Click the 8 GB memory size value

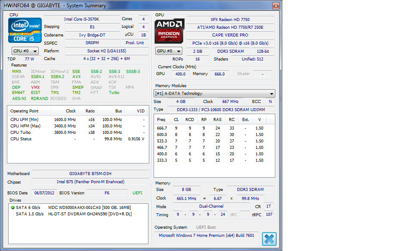(186, 190)
